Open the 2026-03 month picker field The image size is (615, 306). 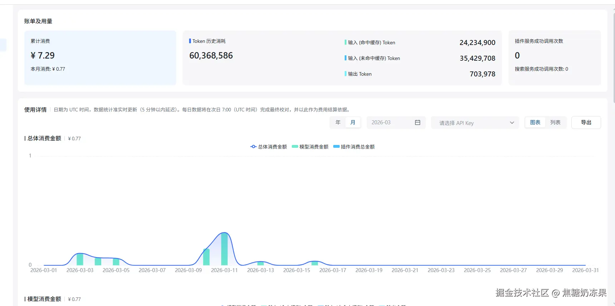coord(392,122)
